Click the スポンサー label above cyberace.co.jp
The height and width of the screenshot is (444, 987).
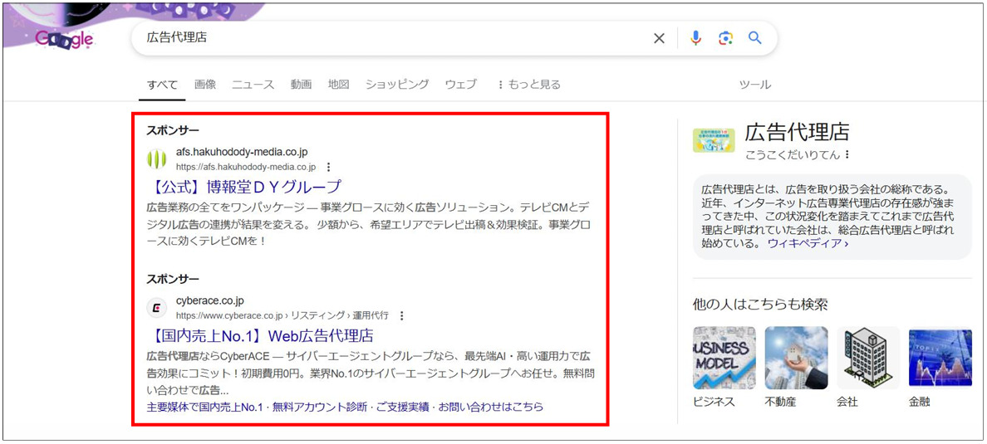click(x=173, y=279)
